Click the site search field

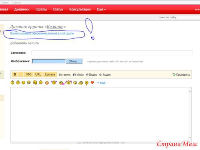click(x=179, y=17)
